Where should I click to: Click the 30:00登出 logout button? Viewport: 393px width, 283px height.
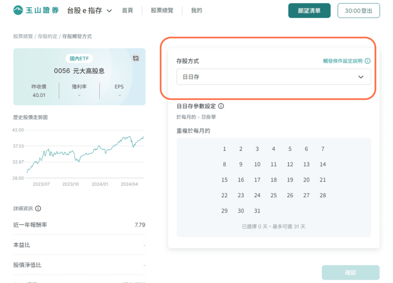[359, 11]
